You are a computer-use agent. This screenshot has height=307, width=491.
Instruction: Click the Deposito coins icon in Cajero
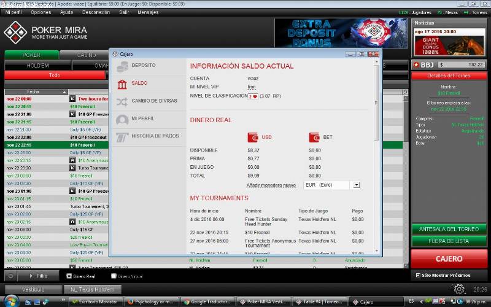point(122,66)
